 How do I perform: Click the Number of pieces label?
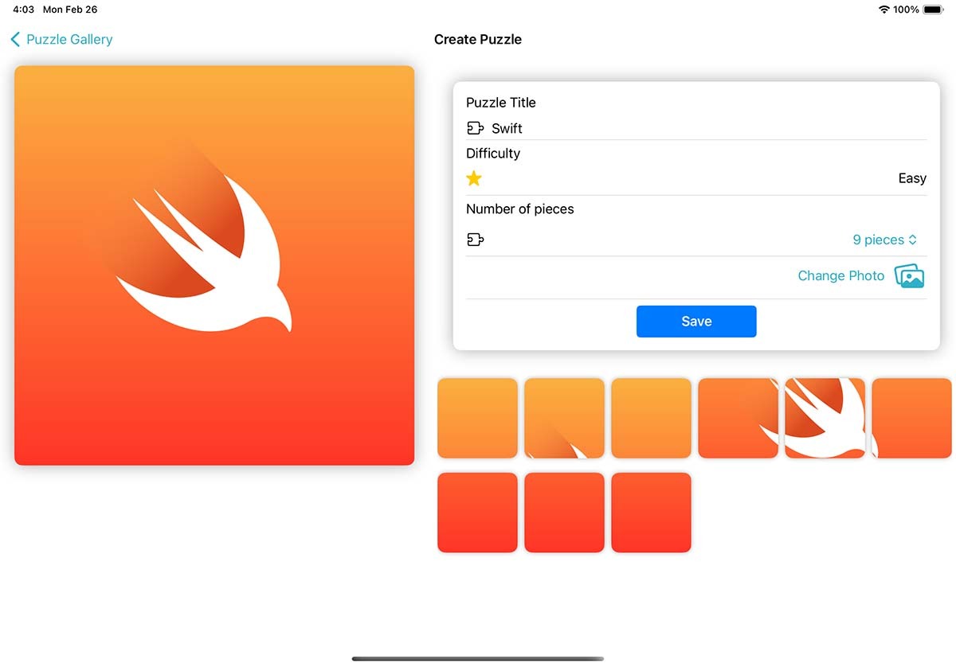pos(520,209)
